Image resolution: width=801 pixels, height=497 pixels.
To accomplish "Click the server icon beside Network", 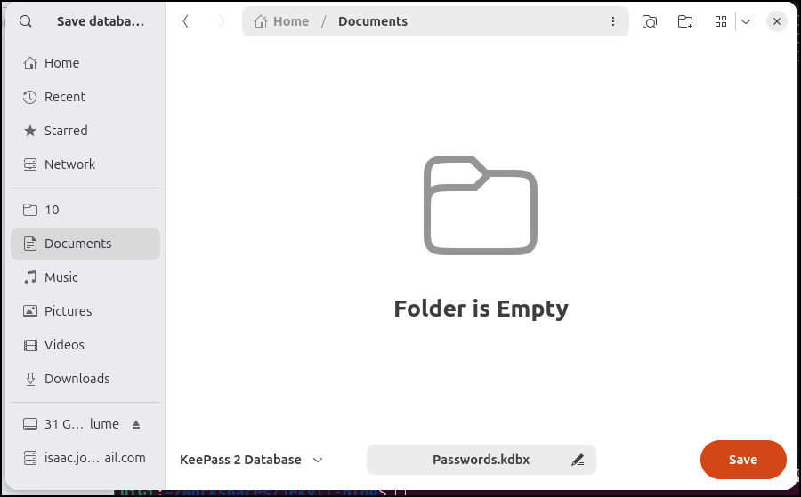I will [30, 164].
